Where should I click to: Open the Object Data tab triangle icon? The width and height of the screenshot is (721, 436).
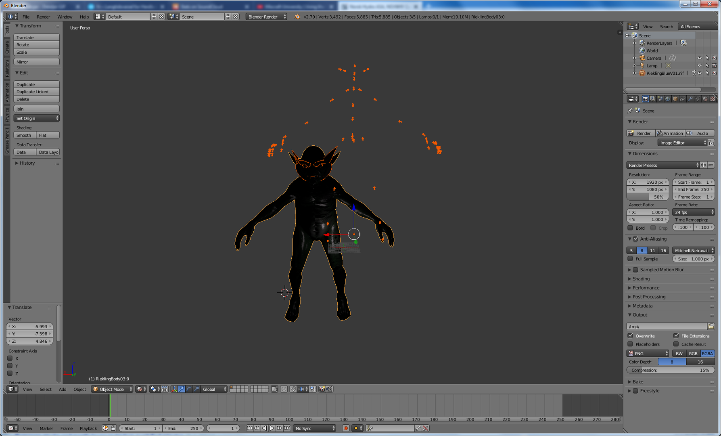(698, 99)
